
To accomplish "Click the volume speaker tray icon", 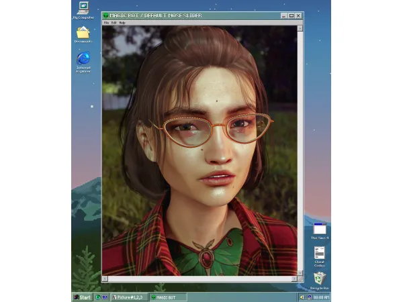I will (302, 297).
